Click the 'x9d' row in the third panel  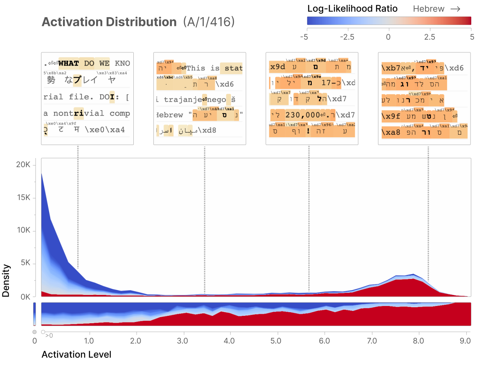(x=312, y=66)
